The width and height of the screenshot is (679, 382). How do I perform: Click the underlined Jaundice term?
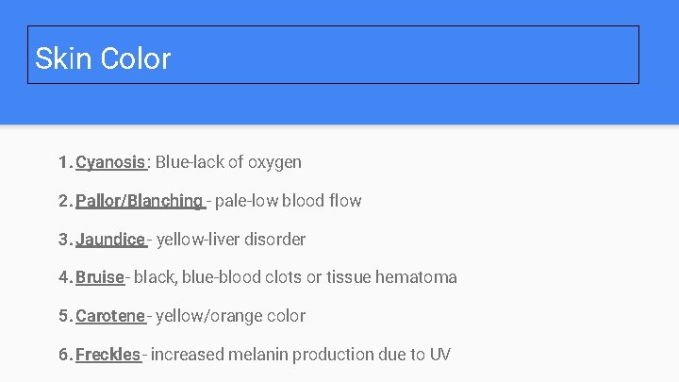point(110,240)
